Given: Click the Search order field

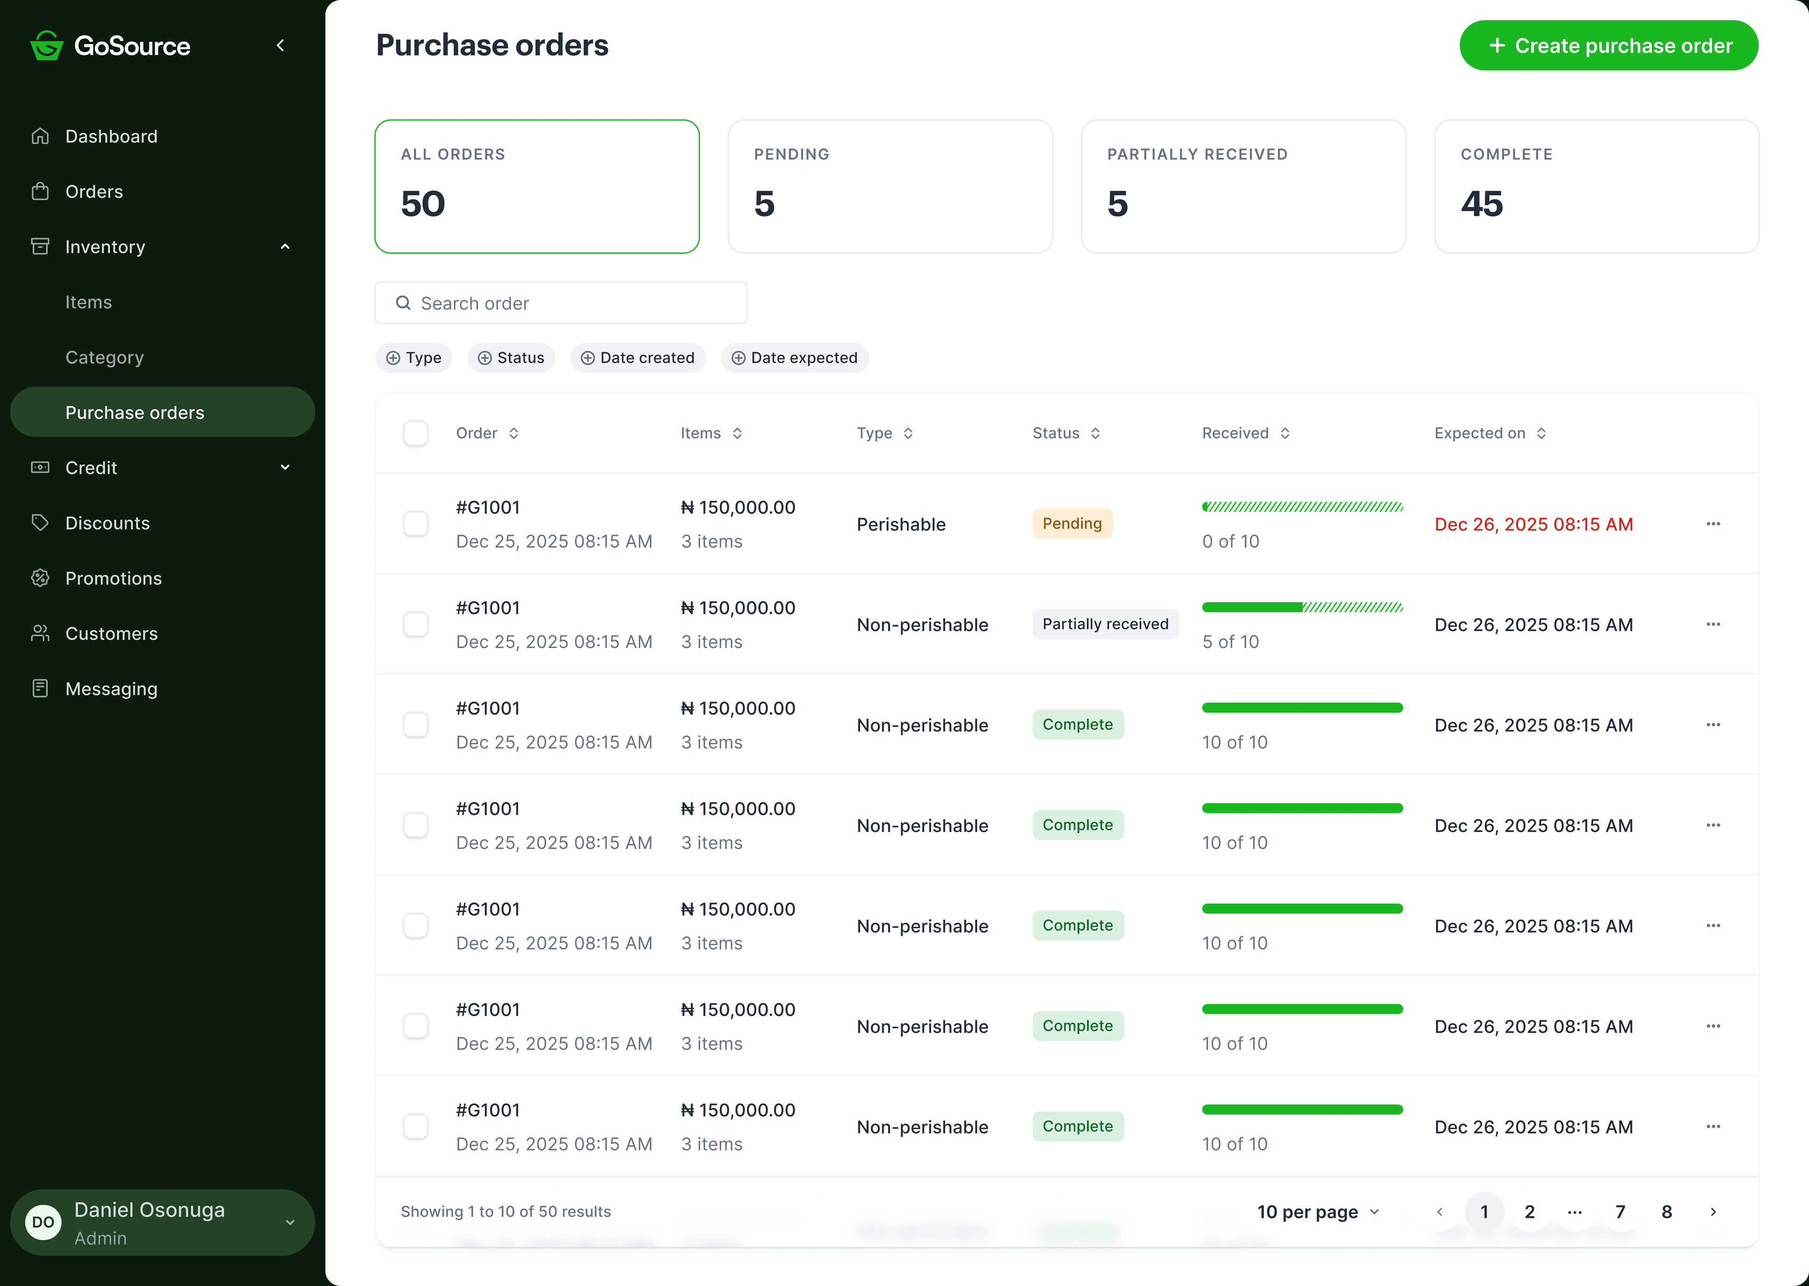Looking at the screenshot, I should click(561, 302).
